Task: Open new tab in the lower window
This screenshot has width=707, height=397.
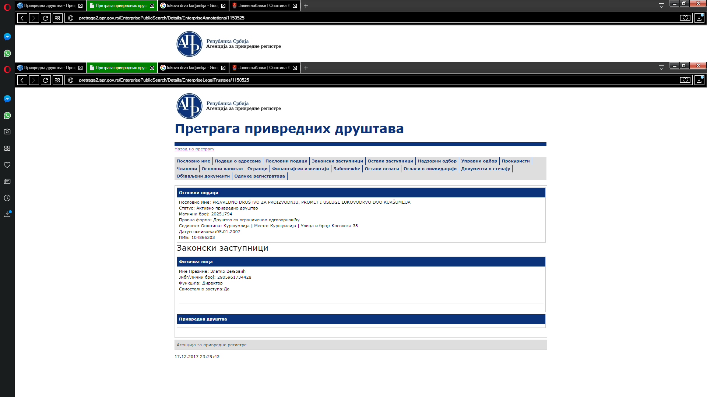Action: (306, 68)
